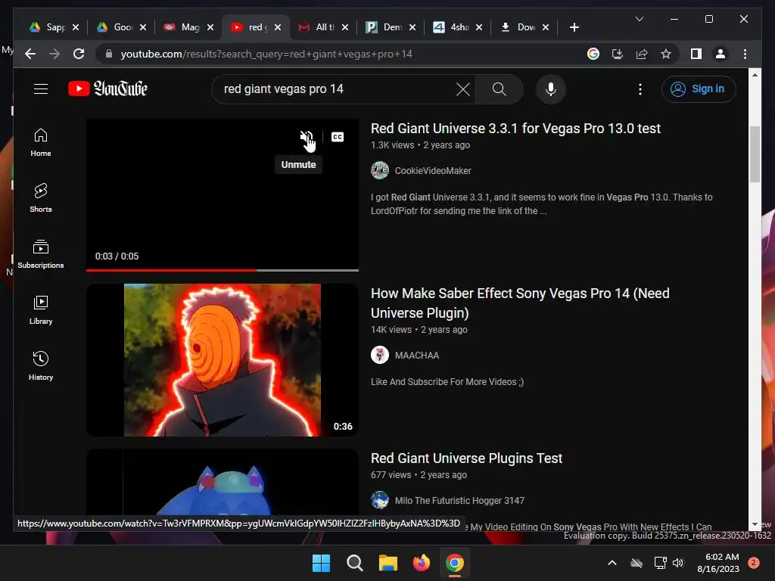
Task: Open a new browser tab
Action: point(574,27)
